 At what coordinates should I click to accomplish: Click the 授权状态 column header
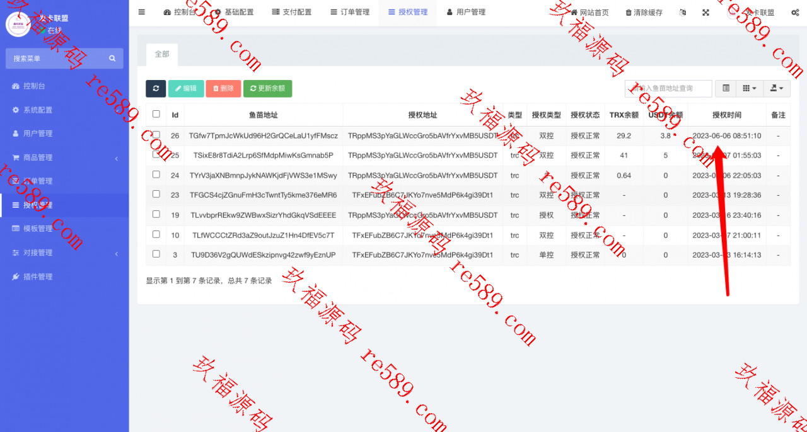click(x=585, y=115)
